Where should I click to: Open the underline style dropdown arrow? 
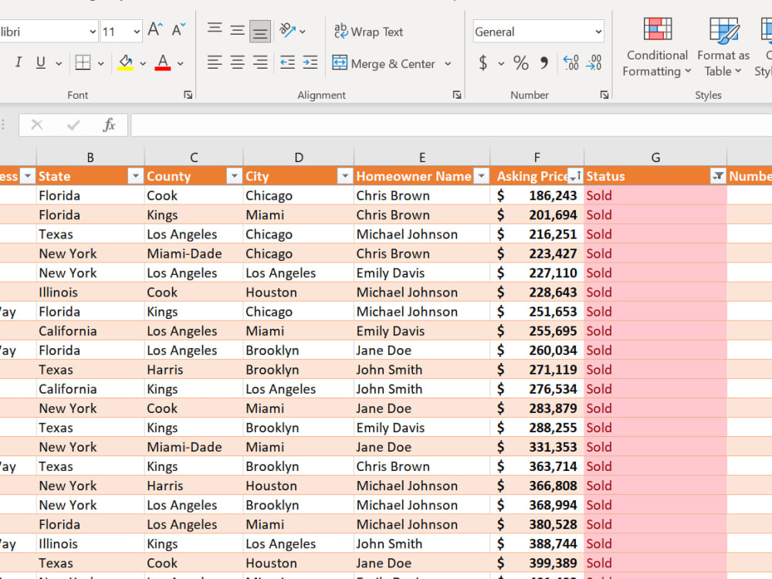(59, 63)
